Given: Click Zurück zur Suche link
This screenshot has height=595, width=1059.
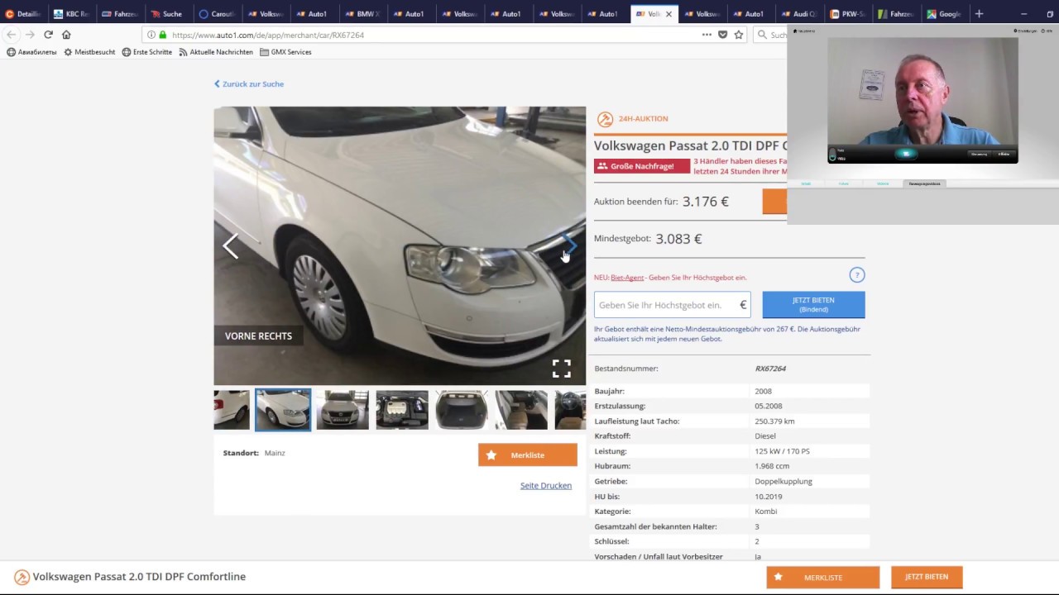Looking at the screenshot, I should [249, 83].
